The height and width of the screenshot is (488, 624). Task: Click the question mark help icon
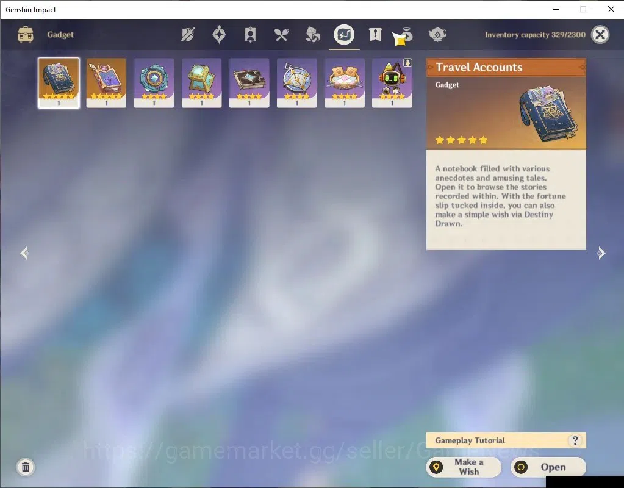[575, 440]
